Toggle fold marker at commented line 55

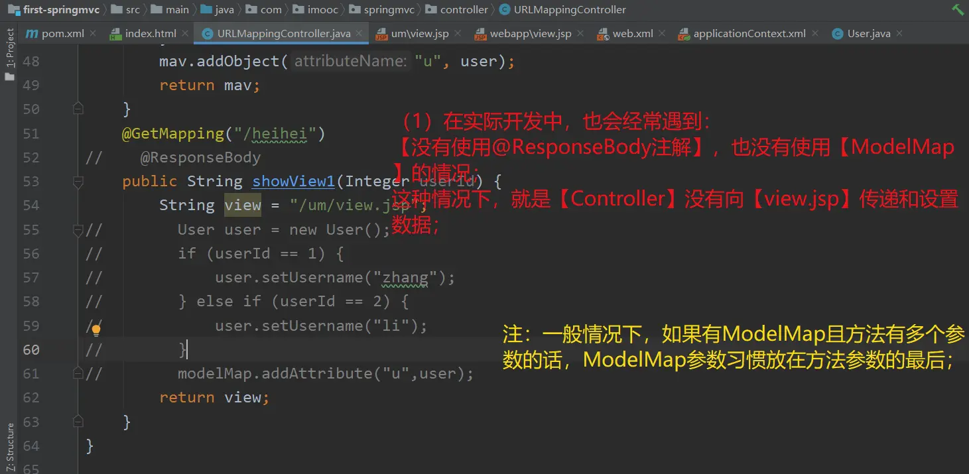pos(78,229)
